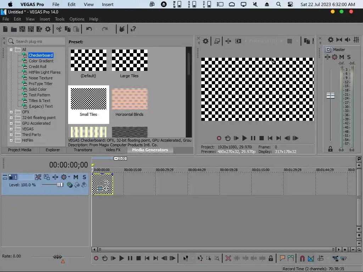Collapse the All plug-ins folder

11,50
